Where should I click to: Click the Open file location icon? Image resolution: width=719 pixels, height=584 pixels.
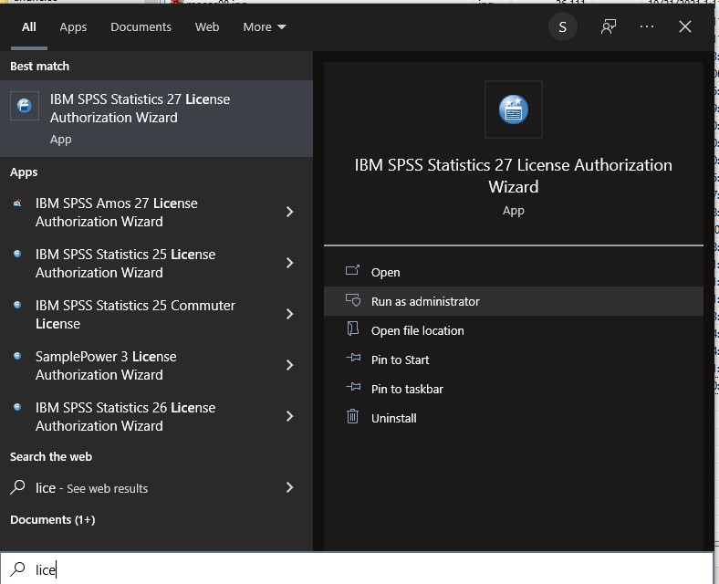(352, 328)
